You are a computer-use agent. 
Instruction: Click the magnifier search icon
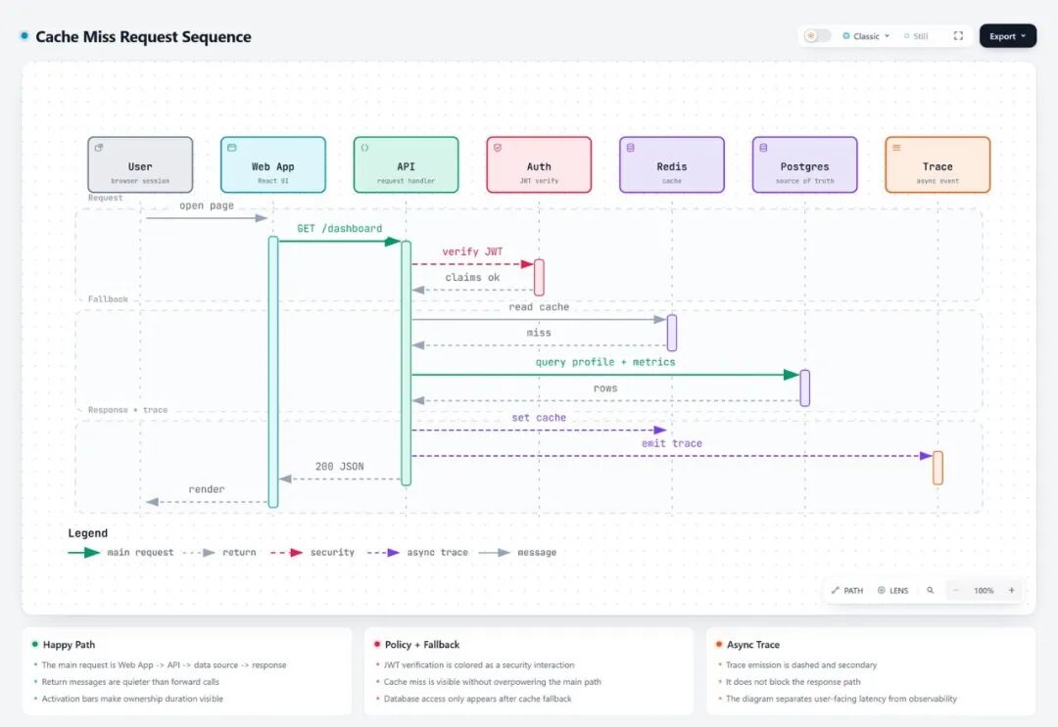click(x=930, y=590)
